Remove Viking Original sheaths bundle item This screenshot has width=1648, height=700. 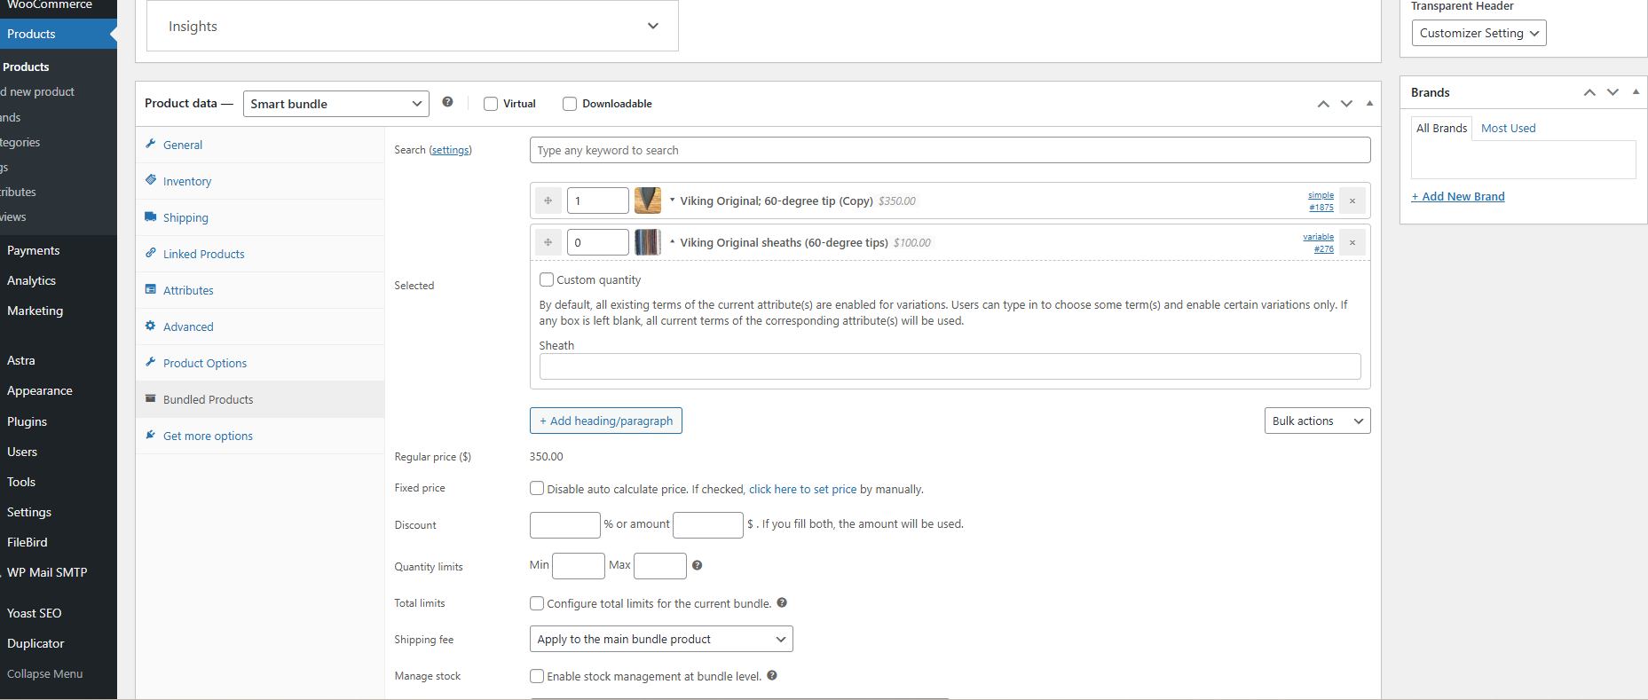coord(1352,243)
